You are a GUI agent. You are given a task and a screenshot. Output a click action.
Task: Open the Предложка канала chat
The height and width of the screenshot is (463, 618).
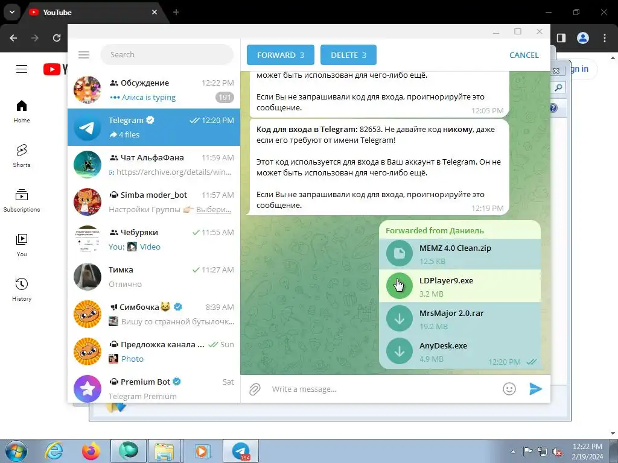pos(154,351)
